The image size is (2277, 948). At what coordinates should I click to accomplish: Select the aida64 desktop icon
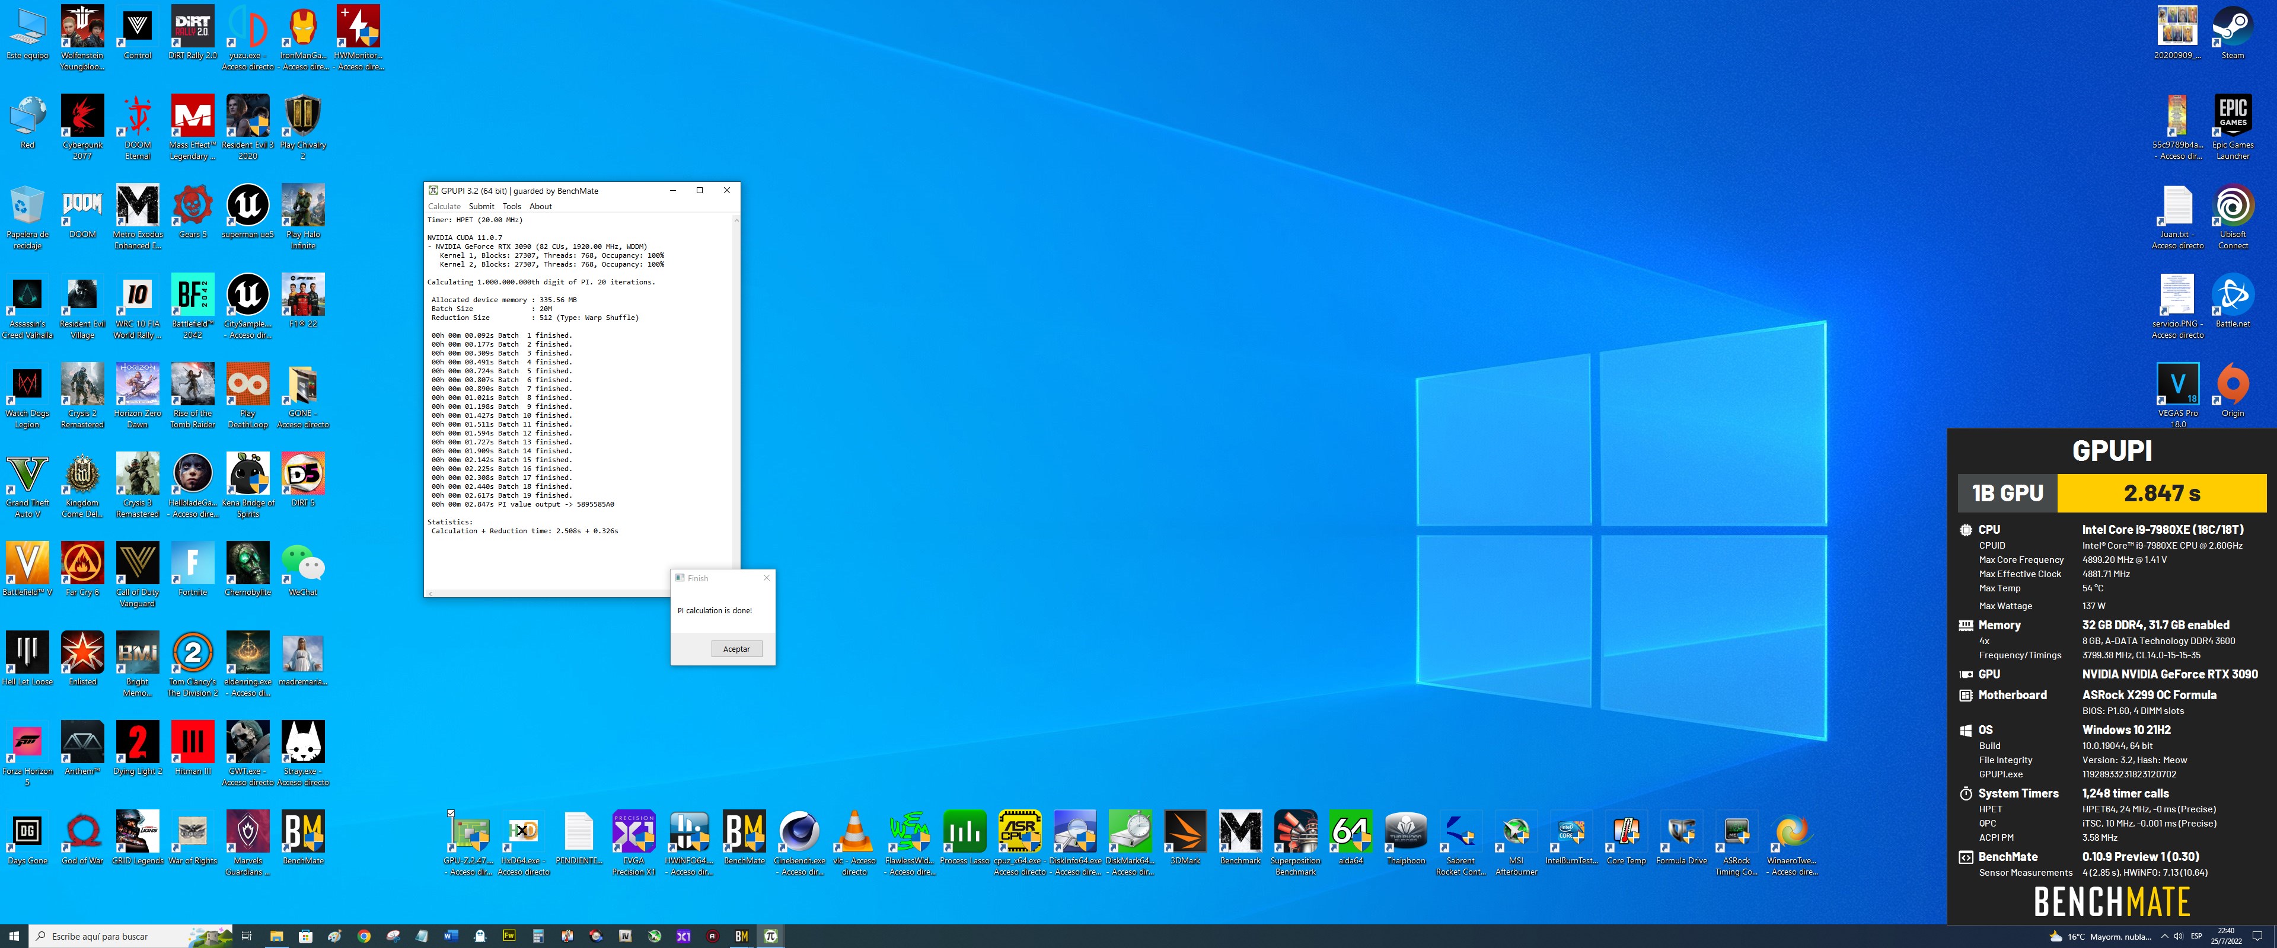point(1350,838)
